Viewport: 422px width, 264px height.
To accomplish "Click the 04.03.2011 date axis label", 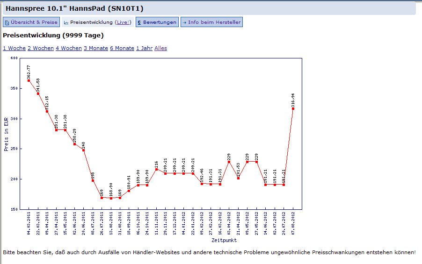I will pos(29,223).
